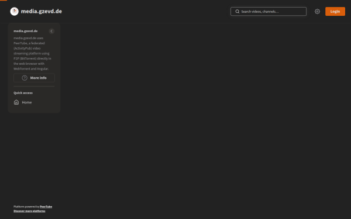Click the media.gzevd.de site logo avatar
The height and width of the screenshot is (219, 351).
[x=14, y=12]
